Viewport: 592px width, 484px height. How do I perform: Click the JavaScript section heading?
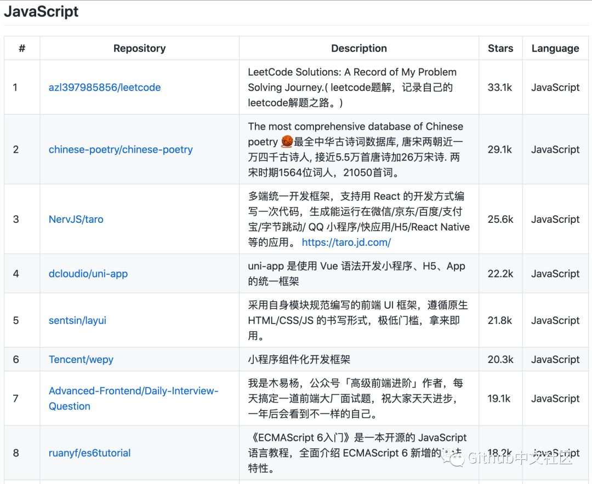click(41, 11)
